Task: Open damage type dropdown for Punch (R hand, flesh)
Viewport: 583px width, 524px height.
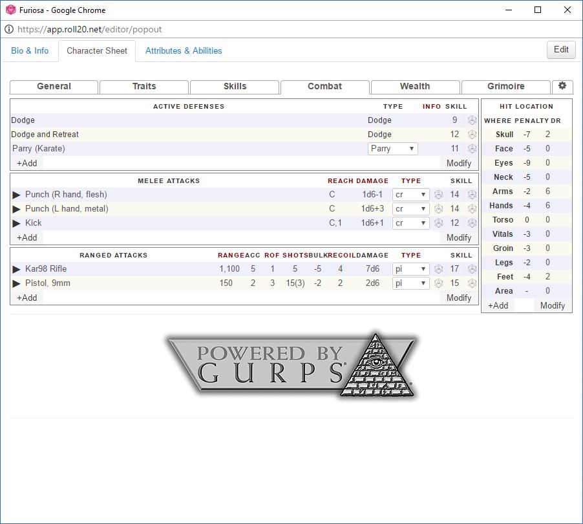Action: tap(411, 195)
